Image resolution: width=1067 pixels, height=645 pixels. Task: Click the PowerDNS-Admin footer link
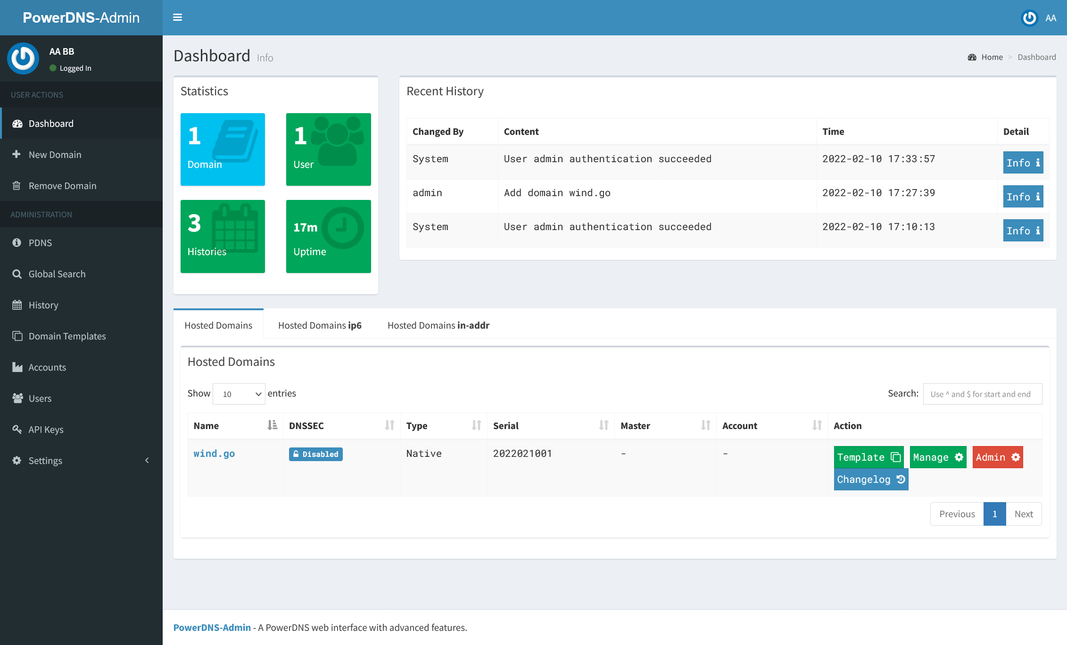coord(212,627)
